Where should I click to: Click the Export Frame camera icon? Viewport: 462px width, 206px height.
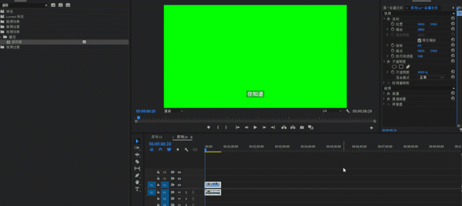point(302,127)
